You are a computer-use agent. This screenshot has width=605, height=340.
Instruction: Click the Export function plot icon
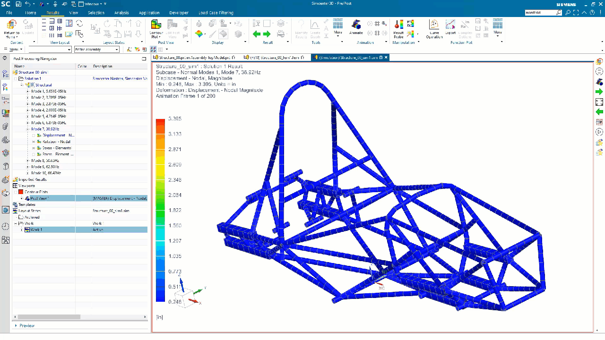click(450, 24)
